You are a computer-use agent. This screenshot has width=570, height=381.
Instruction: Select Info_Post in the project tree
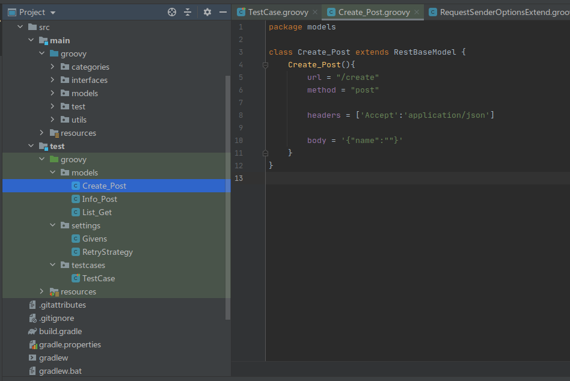[x=100, y=199]
